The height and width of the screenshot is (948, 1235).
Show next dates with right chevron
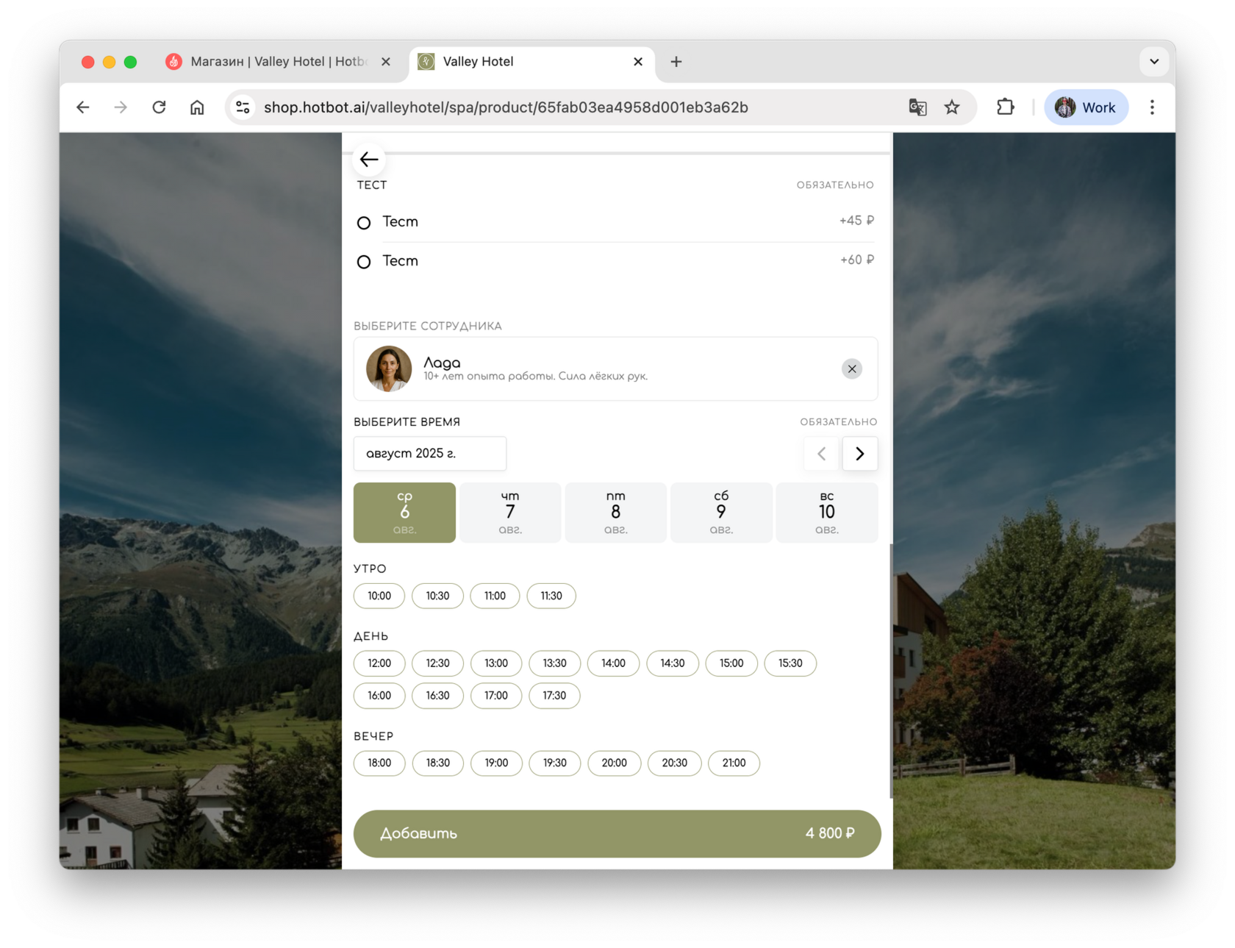(860, 454)
